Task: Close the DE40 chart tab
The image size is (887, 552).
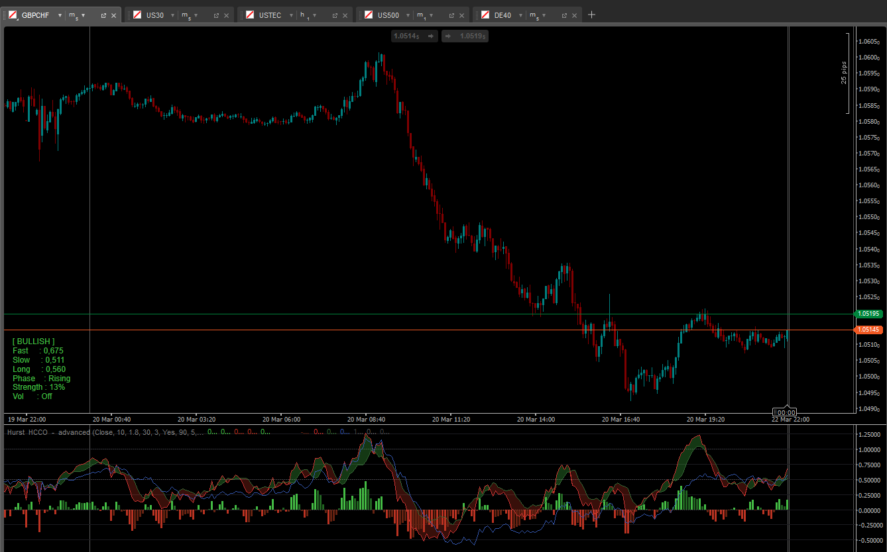Action: 575,15
